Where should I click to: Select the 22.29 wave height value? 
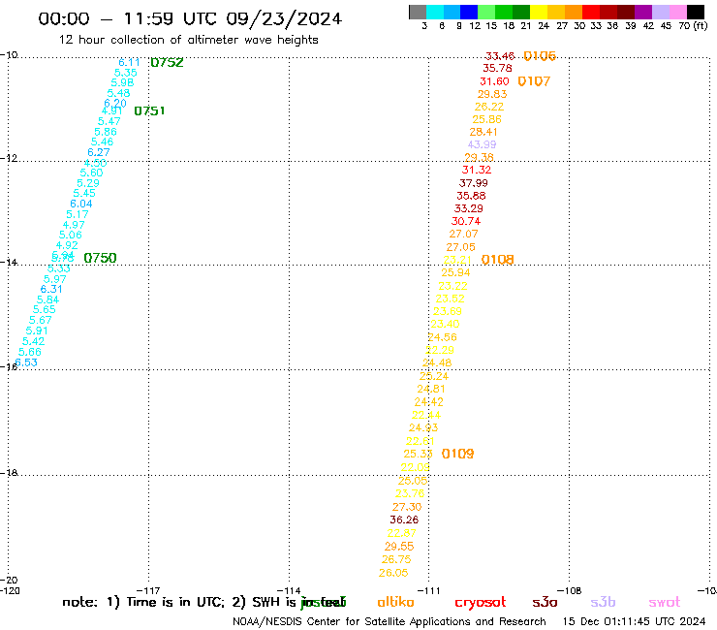(x=440, y=350)
